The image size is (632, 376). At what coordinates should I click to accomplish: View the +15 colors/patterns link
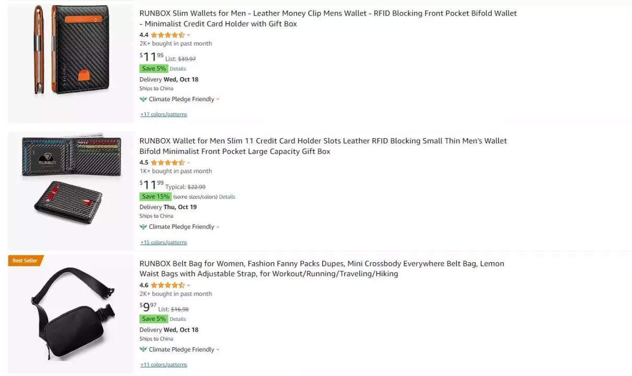[163, 242]
